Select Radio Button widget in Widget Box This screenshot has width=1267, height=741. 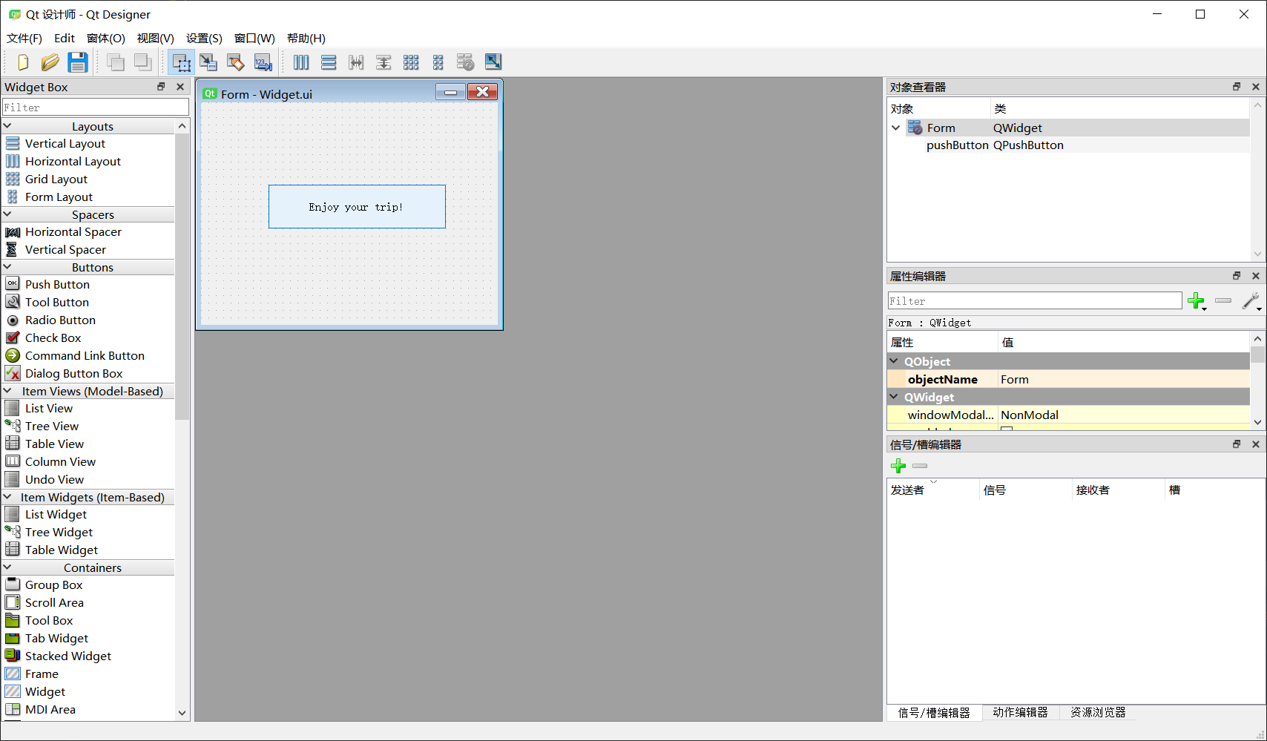pos(60,320)
